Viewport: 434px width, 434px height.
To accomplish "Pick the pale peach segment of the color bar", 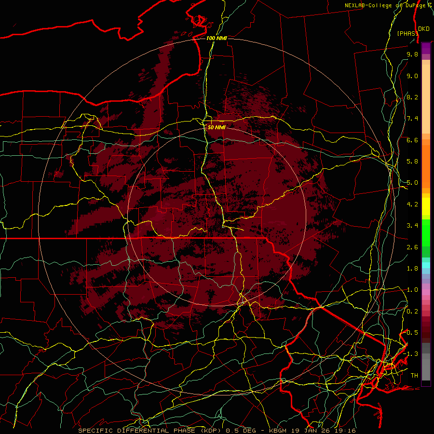I will [x=426, y=99].
